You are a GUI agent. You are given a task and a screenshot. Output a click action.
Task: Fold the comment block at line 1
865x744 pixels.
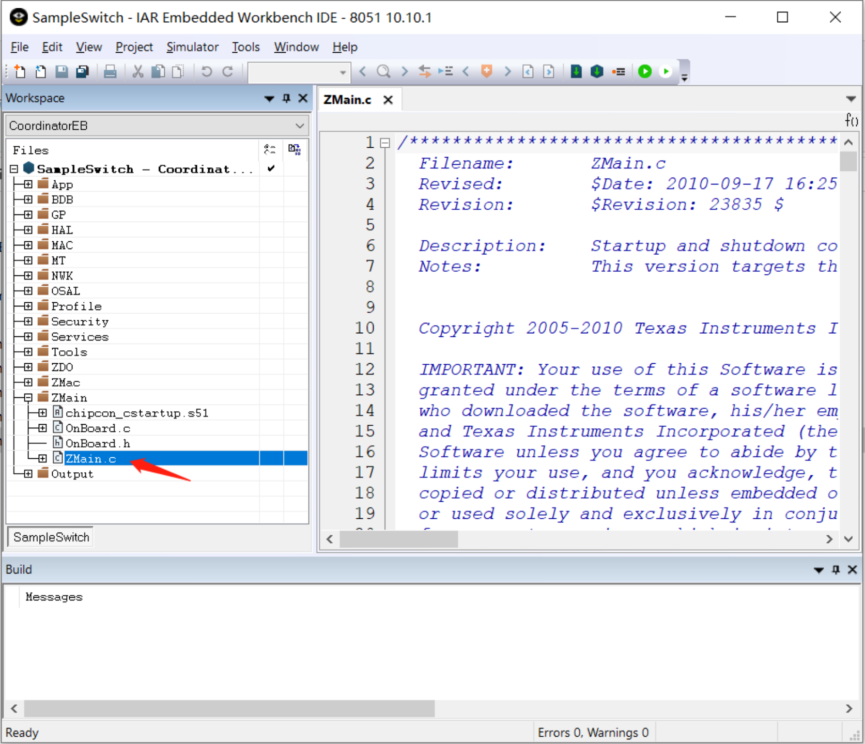coord(385,143)
